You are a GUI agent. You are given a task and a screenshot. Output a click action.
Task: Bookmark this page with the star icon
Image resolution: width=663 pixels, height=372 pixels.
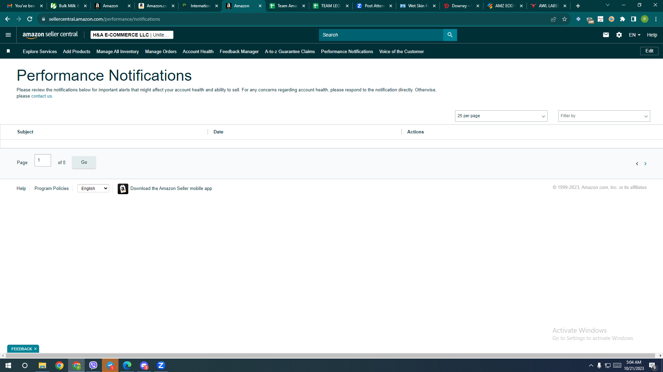[565, 19]
